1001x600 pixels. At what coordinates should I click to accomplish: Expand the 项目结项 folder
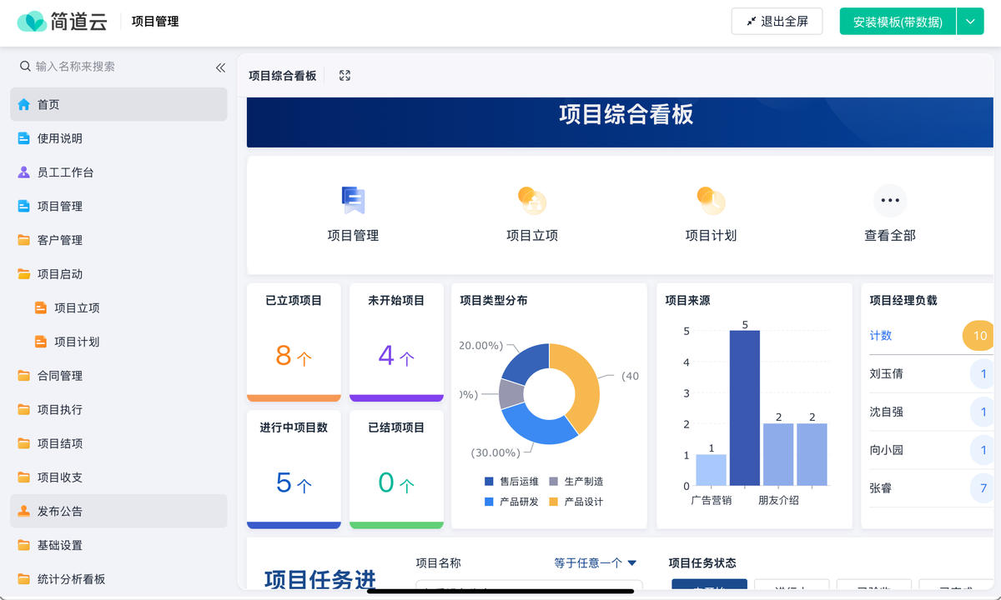click(118, 443)
